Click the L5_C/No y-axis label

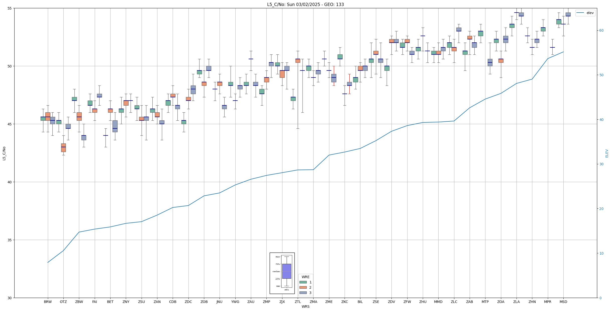pos(4,153)
